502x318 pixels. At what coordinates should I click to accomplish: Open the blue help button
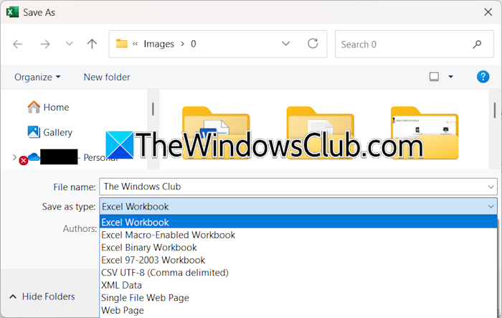click(x=483, y=77)
